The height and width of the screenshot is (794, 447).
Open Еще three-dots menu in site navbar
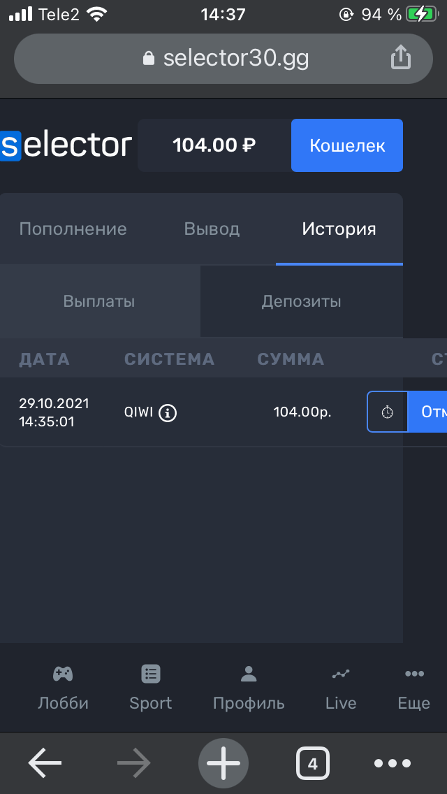coord(414,674)
